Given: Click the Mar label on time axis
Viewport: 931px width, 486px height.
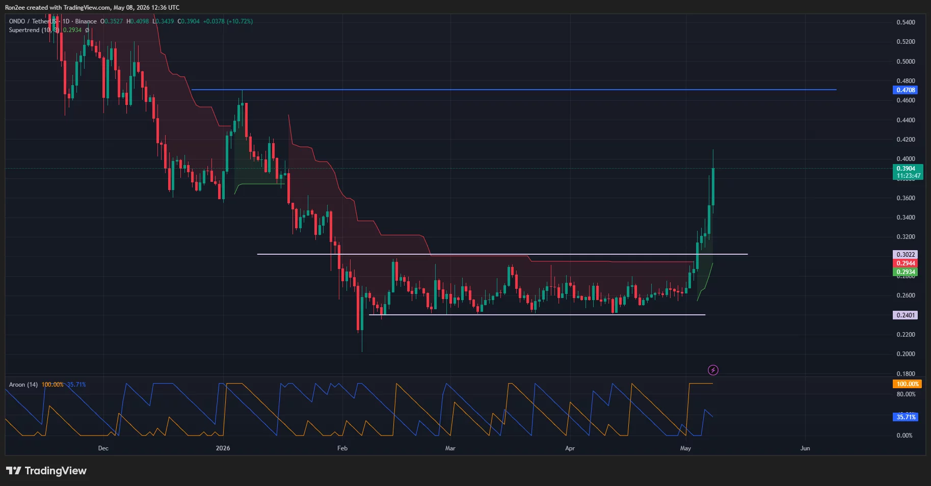Looking at the screenshot, I should click(450, 448).
